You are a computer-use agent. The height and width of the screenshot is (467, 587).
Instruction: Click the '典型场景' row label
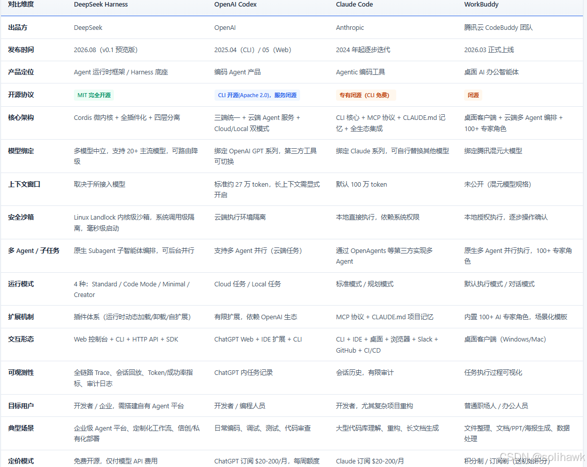click(21, 428)
